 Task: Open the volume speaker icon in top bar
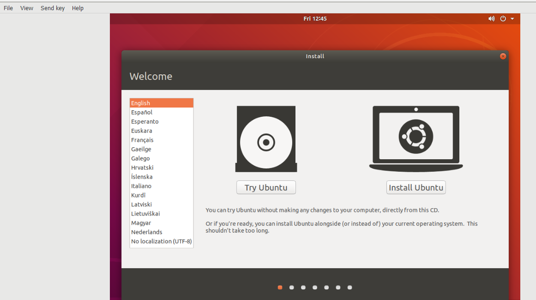pyautogui.click(x=491, y=19)
